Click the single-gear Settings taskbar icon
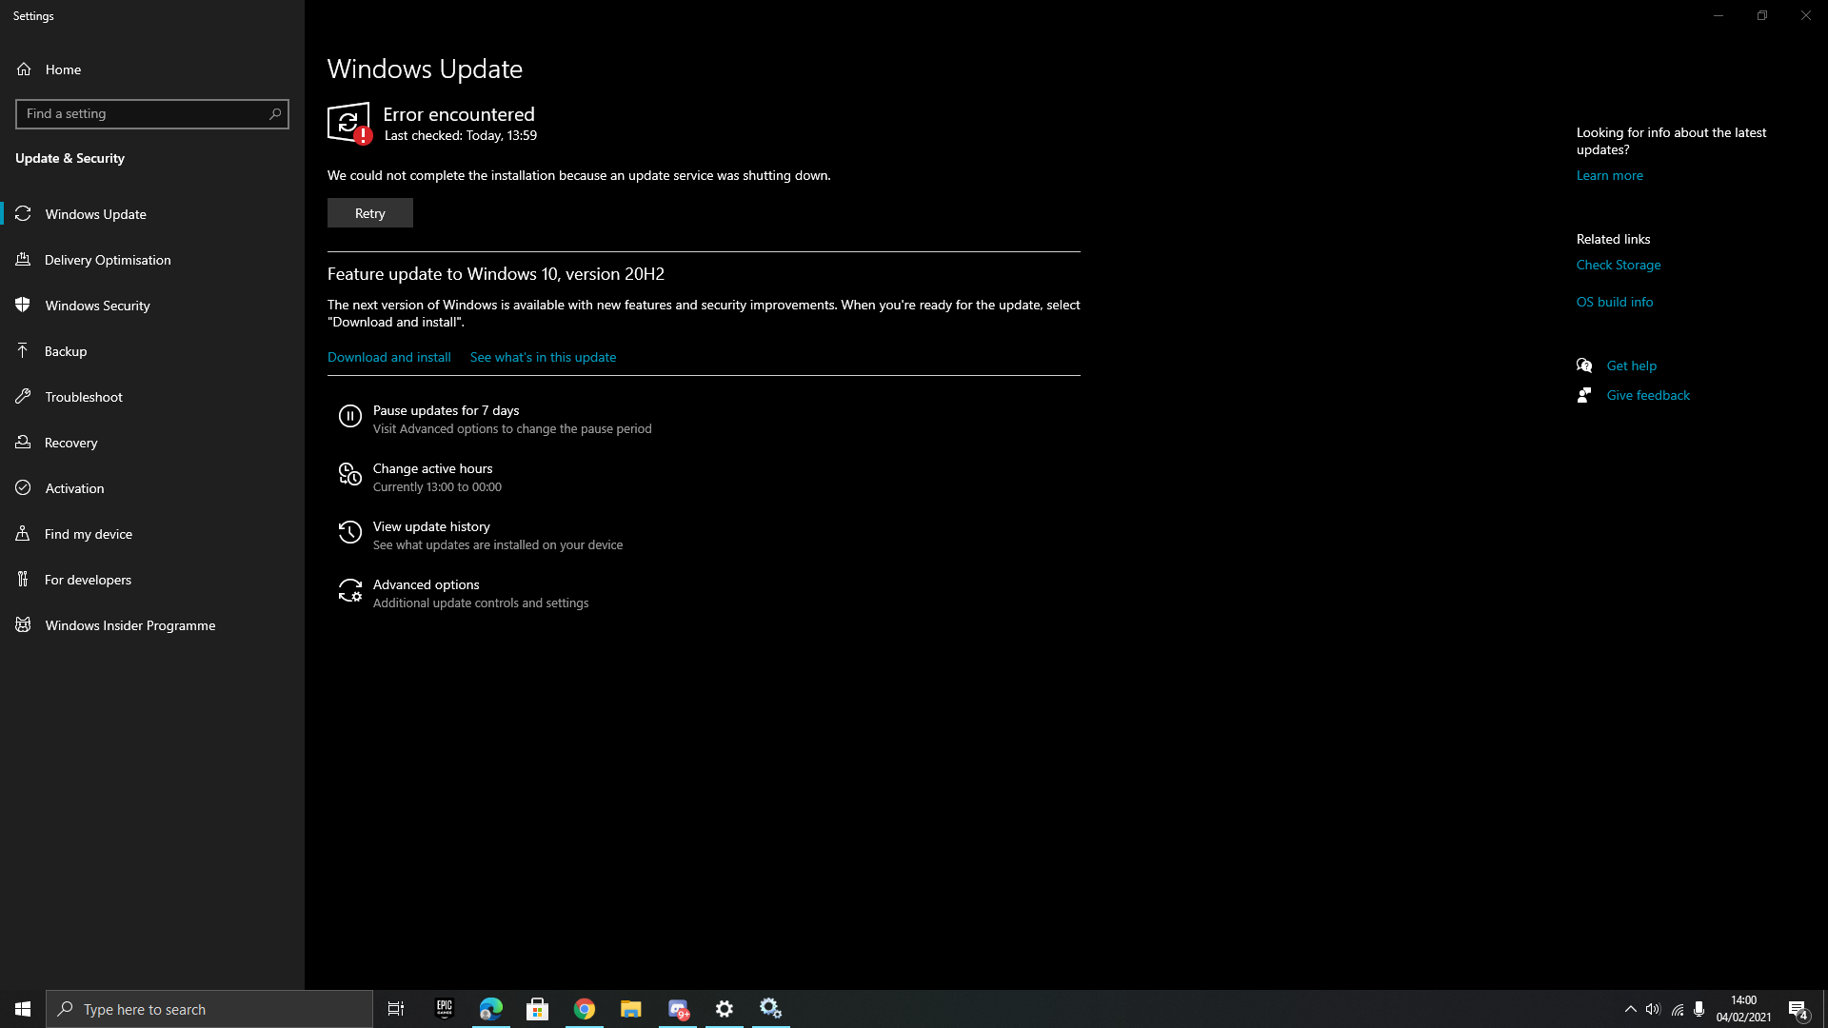This screenshot has height=1028, width=1828. pyautogui.click(x=725, y=1009)
